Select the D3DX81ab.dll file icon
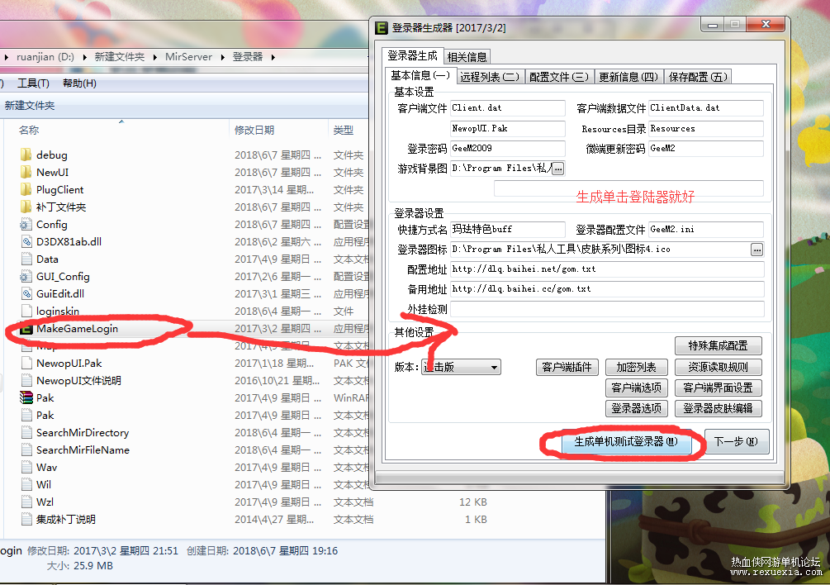The height and width of the screenshot is (585, 830). (26, 241)
